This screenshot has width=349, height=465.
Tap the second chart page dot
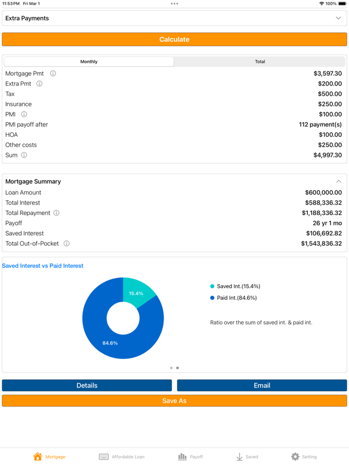tap(178, 368)
